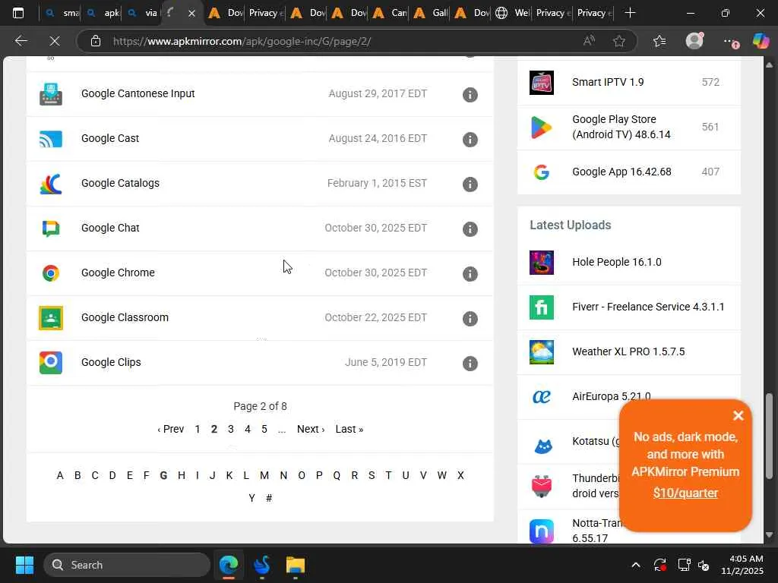Open the Windows Start menu
This screenshot has width=778, height=583.
(x=24, y=565)
